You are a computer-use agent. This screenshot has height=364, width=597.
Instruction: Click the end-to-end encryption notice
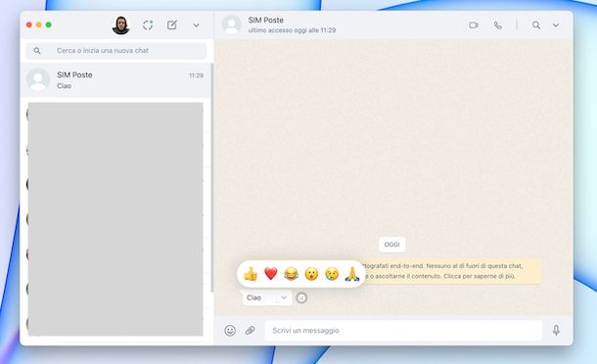[451, 271]
